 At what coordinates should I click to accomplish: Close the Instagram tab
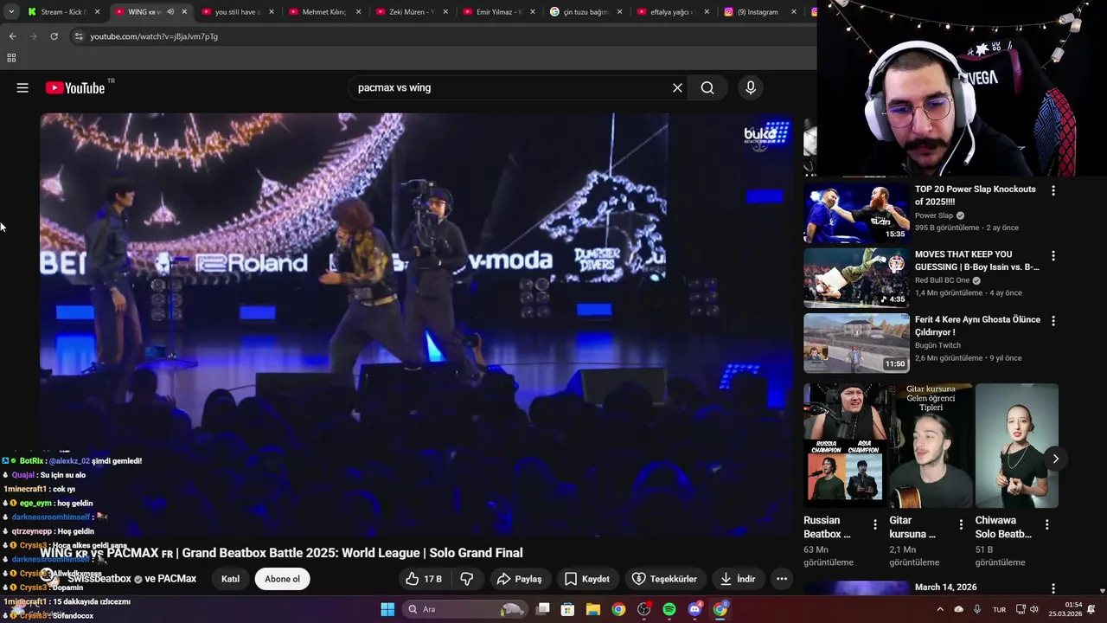pos(793,12)
